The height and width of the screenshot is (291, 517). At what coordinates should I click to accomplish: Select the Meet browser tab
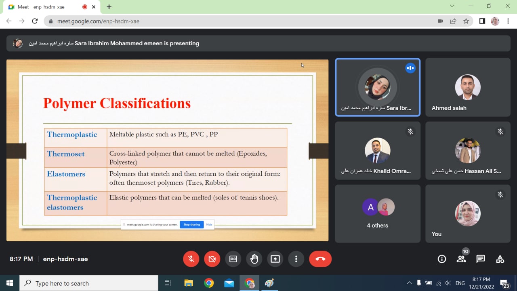44,7
